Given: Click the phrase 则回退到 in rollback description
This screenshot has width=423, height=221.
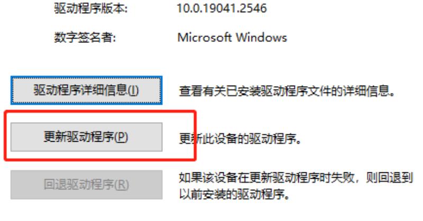Looking at the screenshot, I should point(389,178).
